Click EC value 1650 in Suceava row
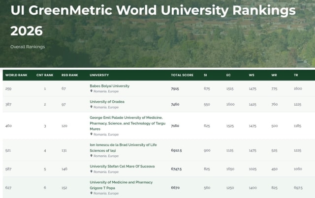The image size is (315, 198). pyautogui.click(x=230, y=169)
